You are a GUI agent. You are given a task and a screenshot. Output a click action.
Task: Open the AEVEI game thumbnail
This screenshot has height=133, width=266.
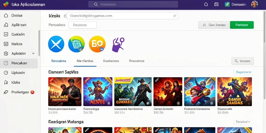[x=98, y=92]
